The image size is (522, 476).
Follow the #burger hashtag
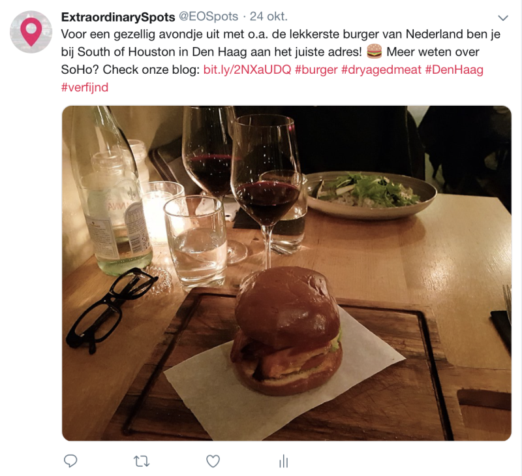point(316,70)
